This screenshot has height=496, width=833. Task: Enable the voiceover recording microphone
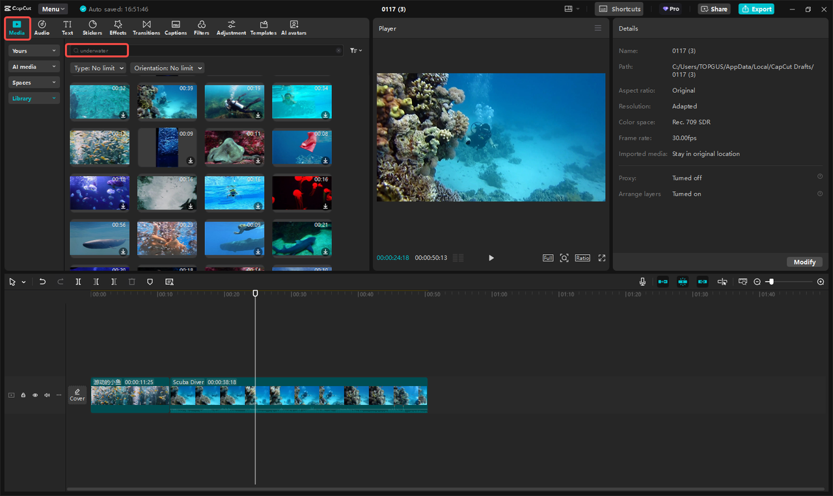click(x=642, y=281)
